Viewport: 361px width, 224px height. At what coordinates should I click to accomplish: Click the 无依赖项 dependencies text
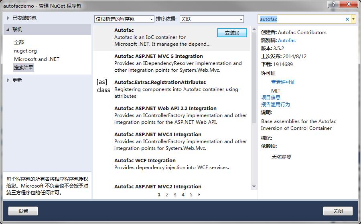281,157
